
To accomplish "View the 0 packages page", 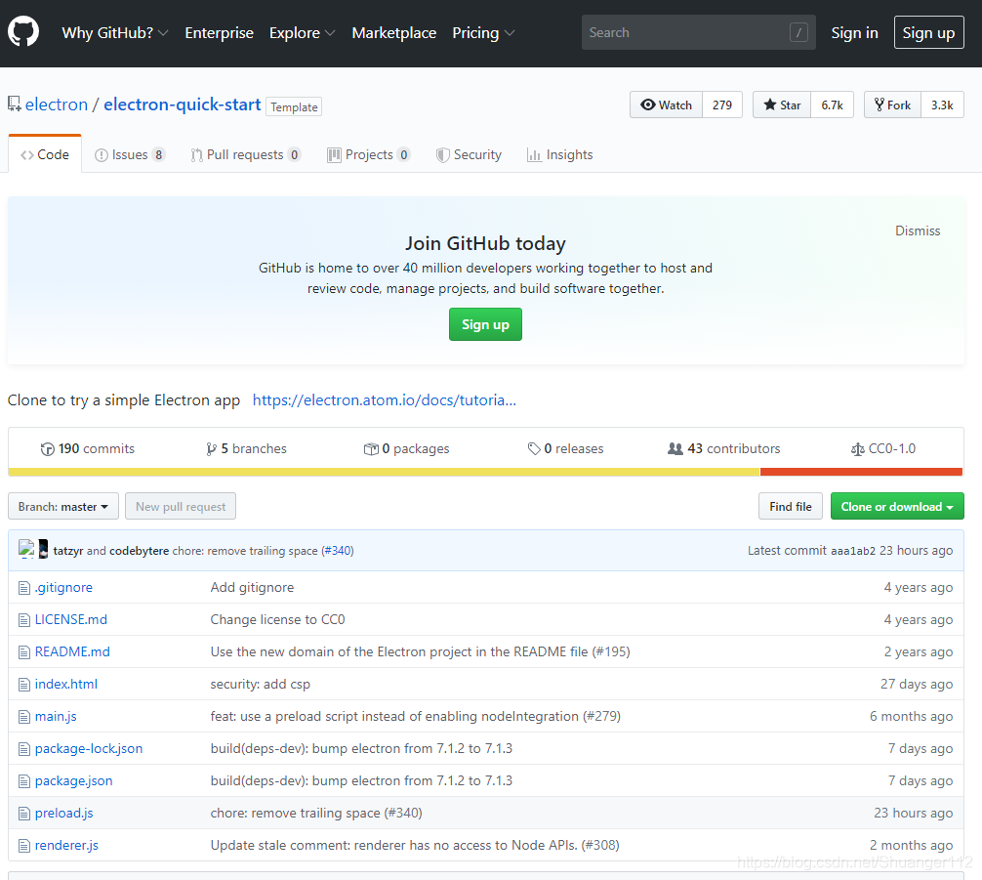I will (x=406, y=448).
